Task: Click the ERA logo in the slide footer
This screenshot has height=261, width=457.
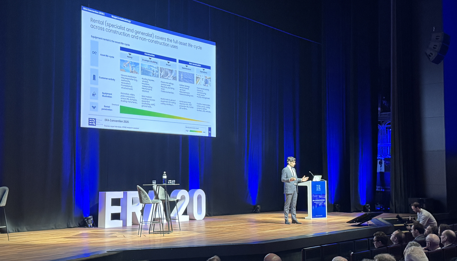Action: coord(92,122)
